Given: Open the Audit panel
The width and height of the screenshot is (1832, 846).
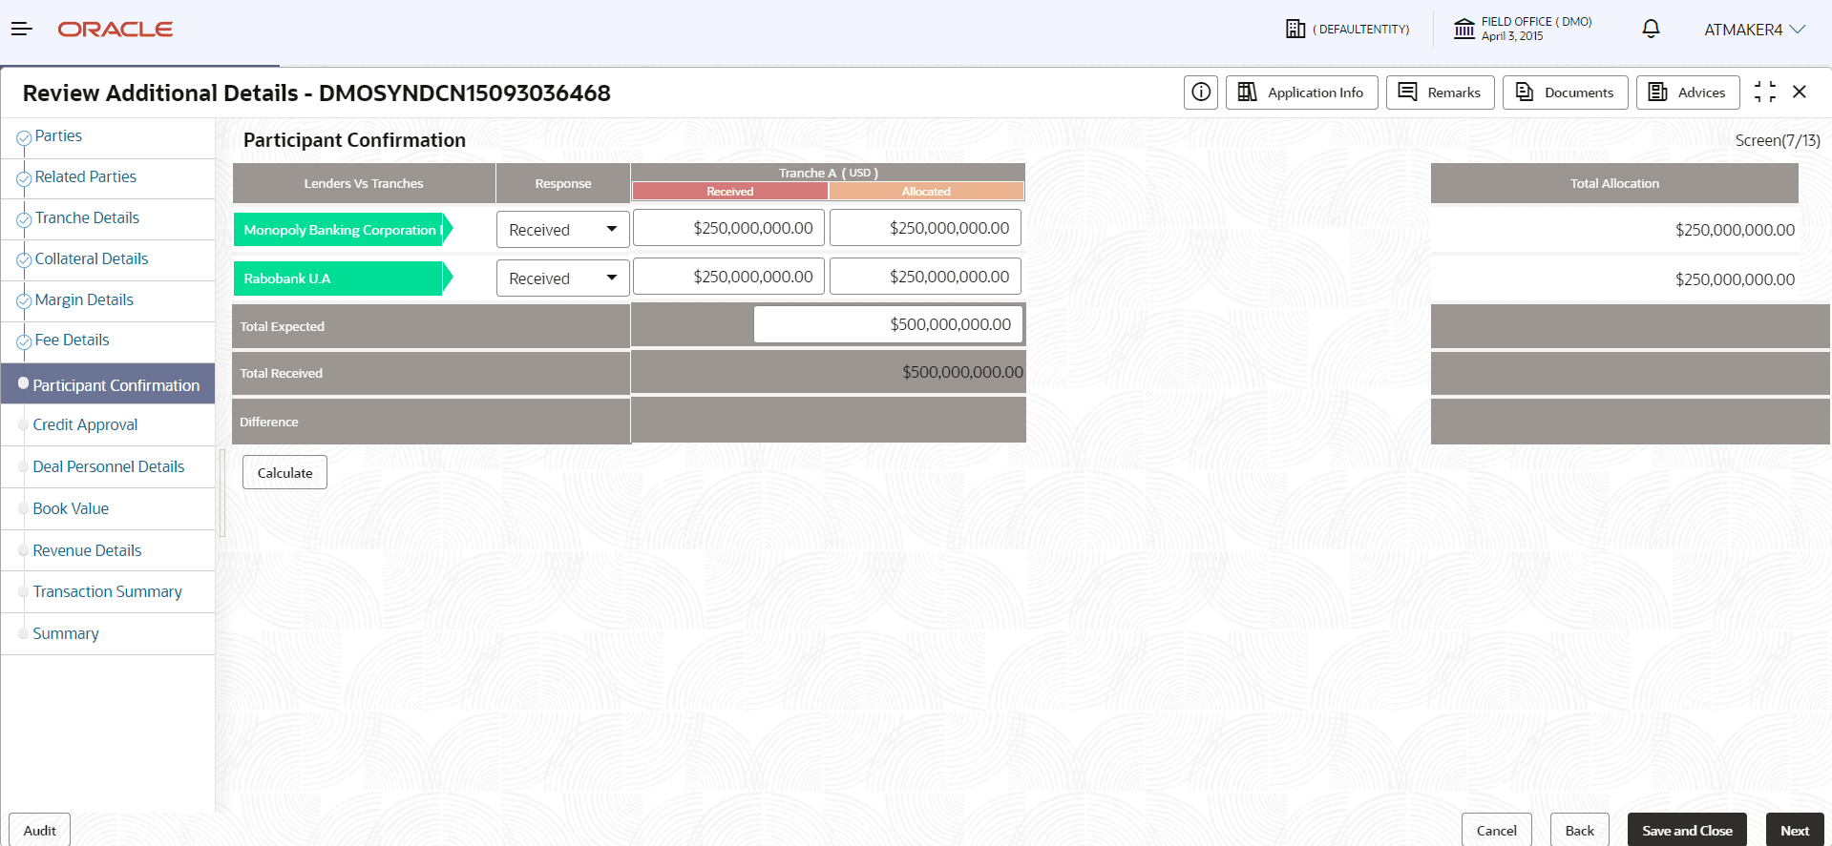Looking at the screenshot, I should pos(39,830).
